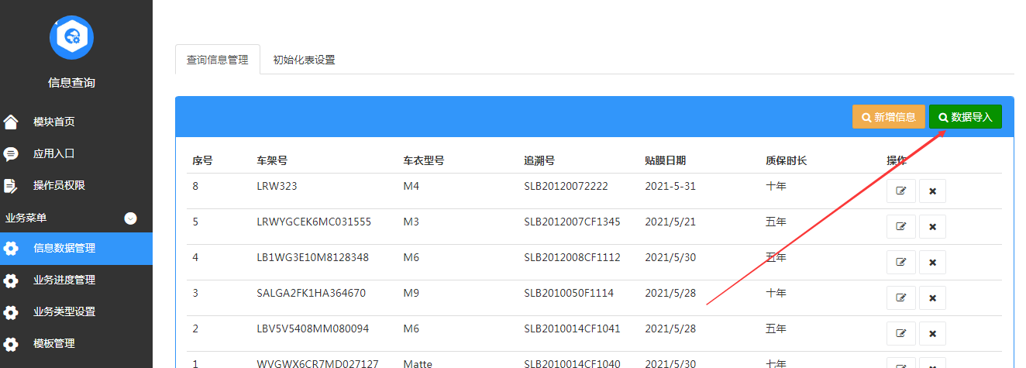The width and height of the screenshot is (1026, 368).
Task: Delete row LRWYGCEK6MC031555
Action: tap(932, 226)
